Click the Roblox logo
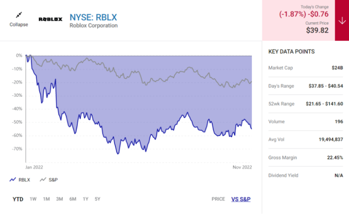 pos(51,20)
